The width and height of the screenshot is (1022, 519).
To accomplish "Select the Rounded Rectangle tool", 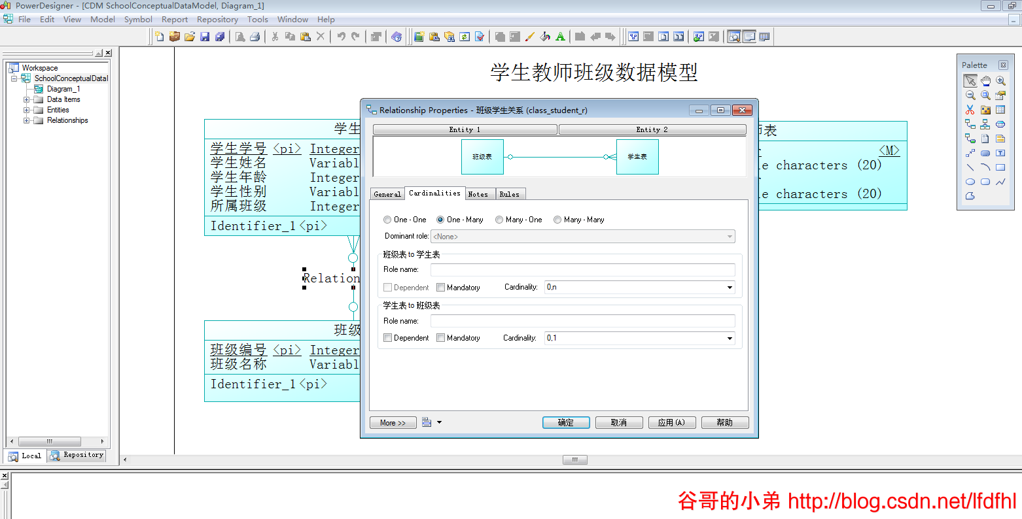I will 985,182.
